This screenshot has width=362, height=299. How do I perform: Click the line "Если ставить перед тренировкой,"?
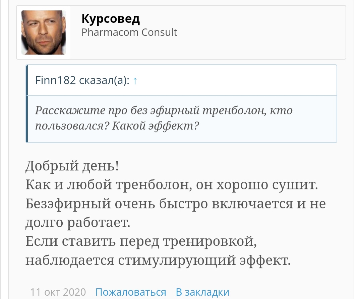click(141, 241)
